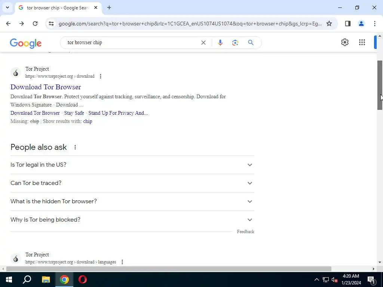This screenshot has width=383, height=287.
Task: Open the muted volume tray icon
Action: click(335, 280)
